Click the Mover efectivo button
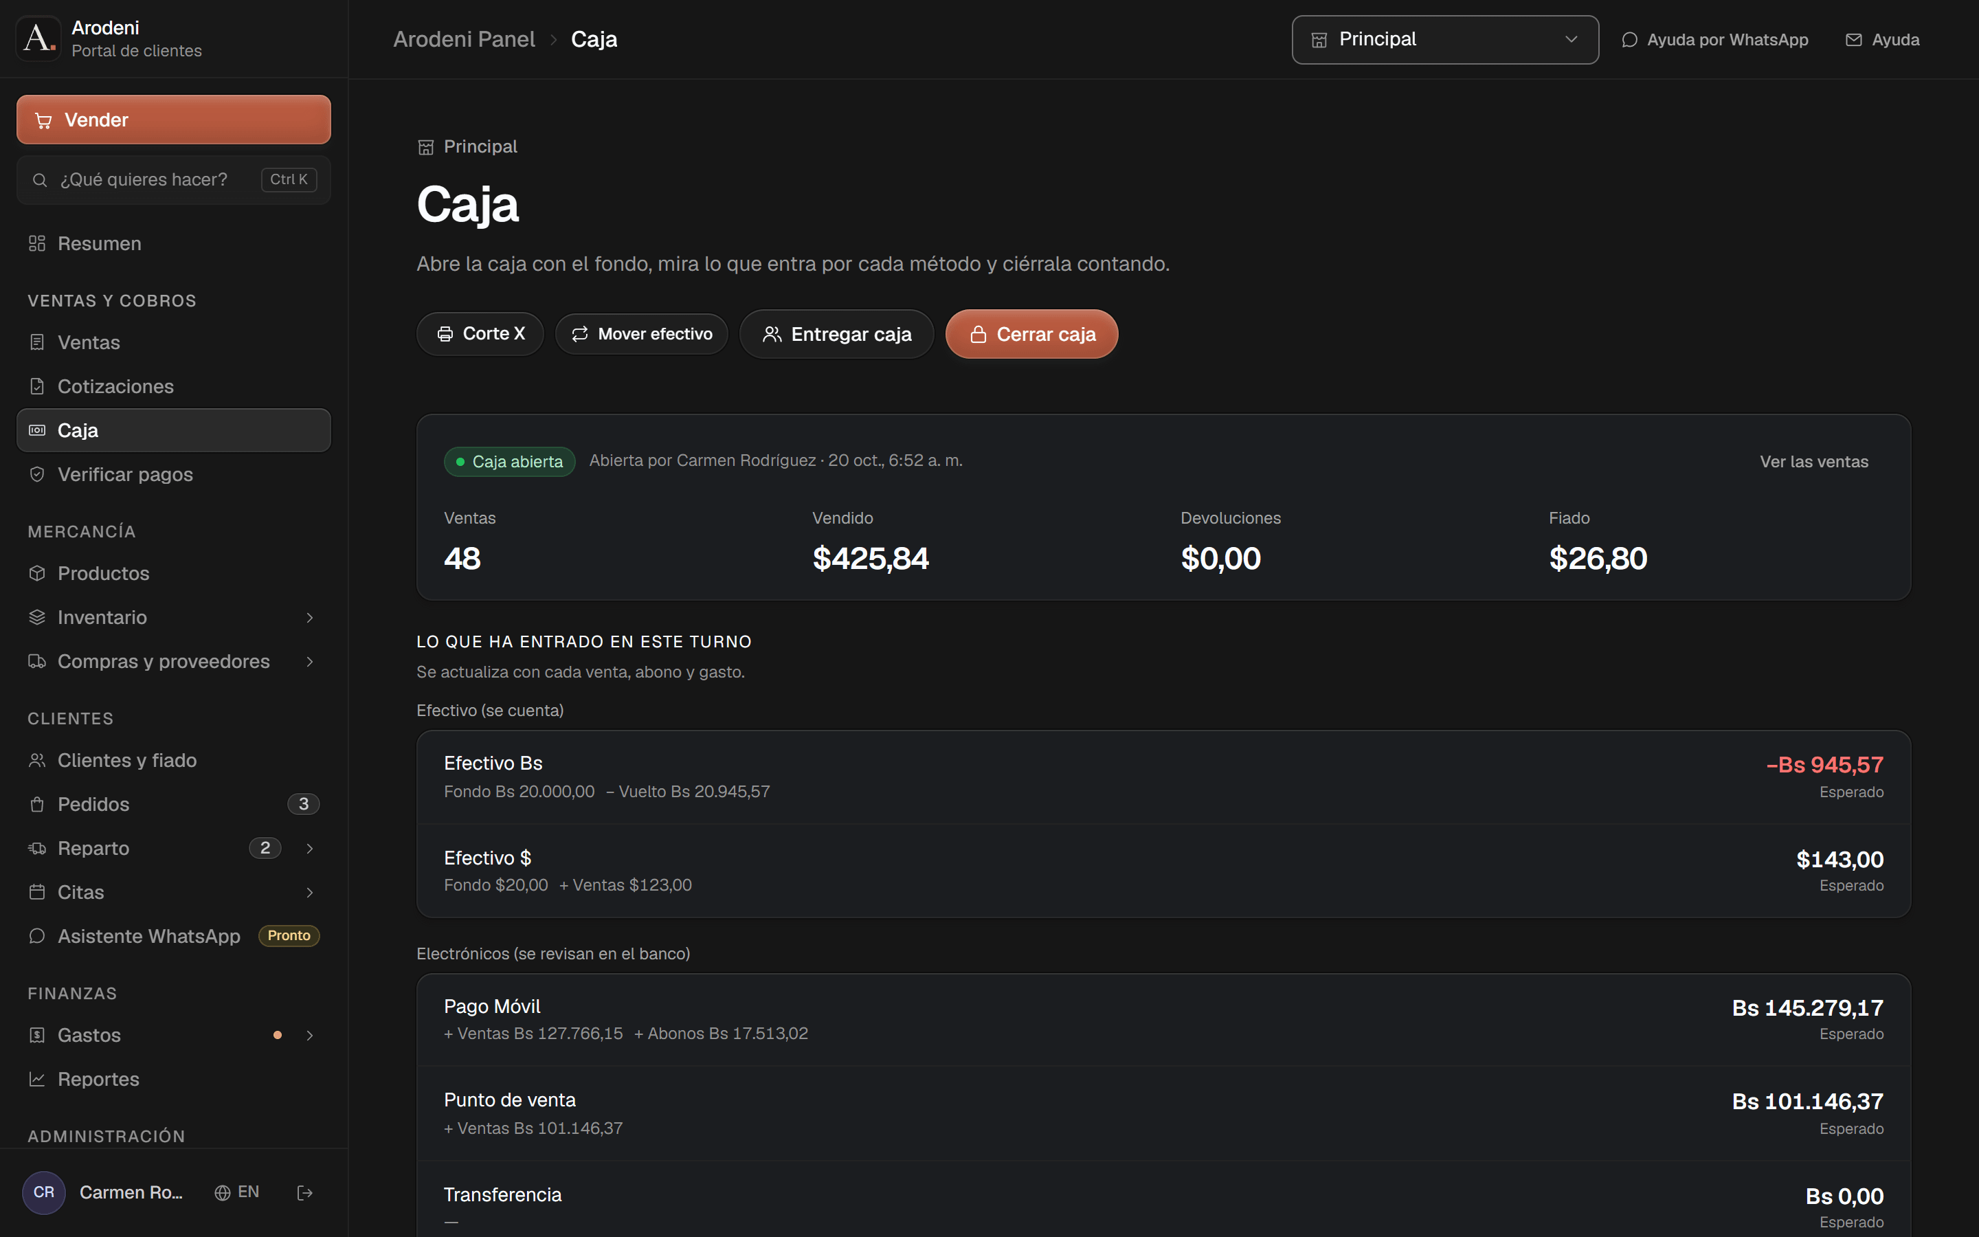This screenshot has height=1237, width=1979. click(x=641, y=334)
